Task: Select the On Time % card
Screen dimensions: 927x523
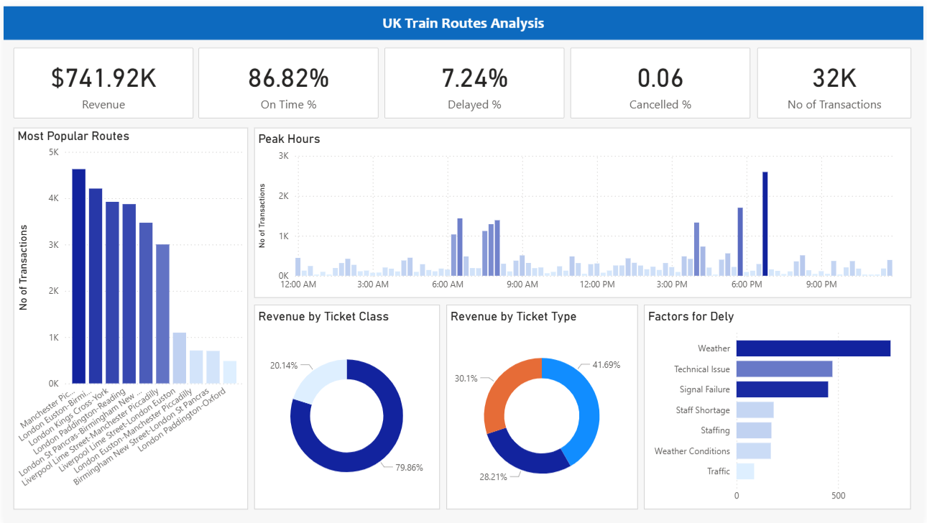Action: point(288,83)
